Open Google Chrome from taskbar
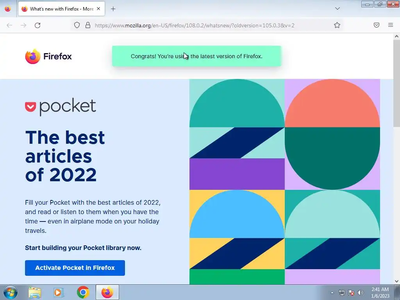Viewport: 400px width, 300px height. point(83,292)
